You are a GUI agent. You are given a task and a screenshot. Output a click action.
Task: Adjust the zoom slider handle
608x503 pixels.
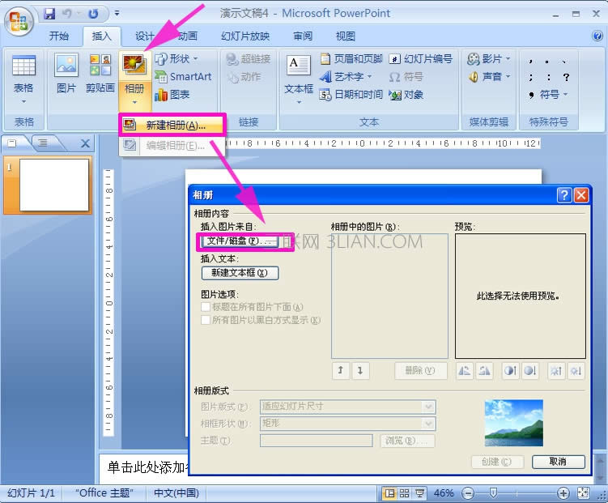493,493
